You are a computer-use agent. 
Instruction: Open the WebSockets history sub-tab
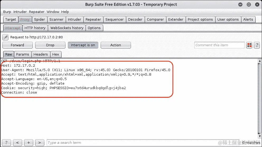coord(67,28)
